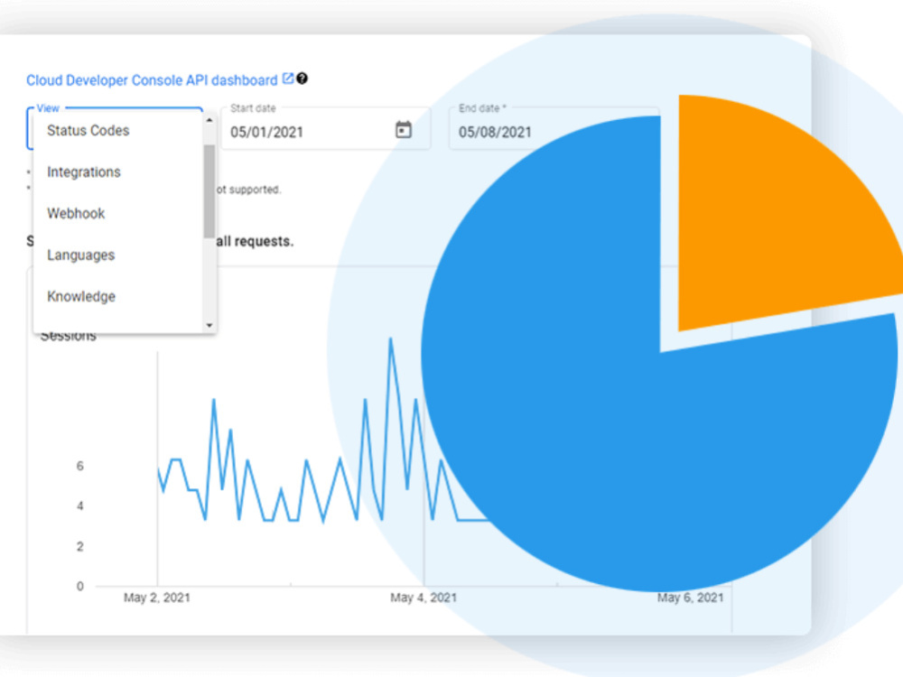The image size is (903, 677).
Task: Click the y-axis value 0
Action: coord(80,586)
